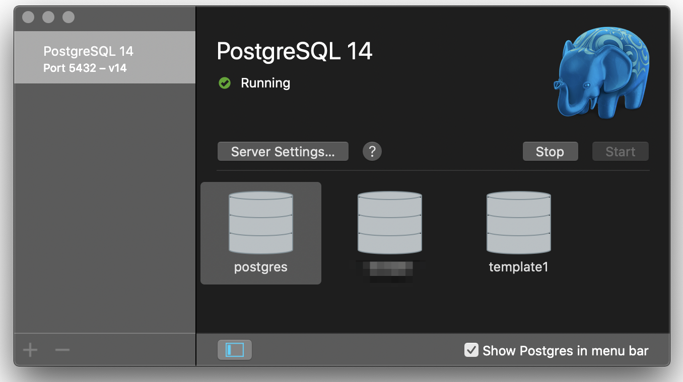Uncheck Show Postgres in menu bar
The image size is (683, 382).
click(x=471, y=350)
